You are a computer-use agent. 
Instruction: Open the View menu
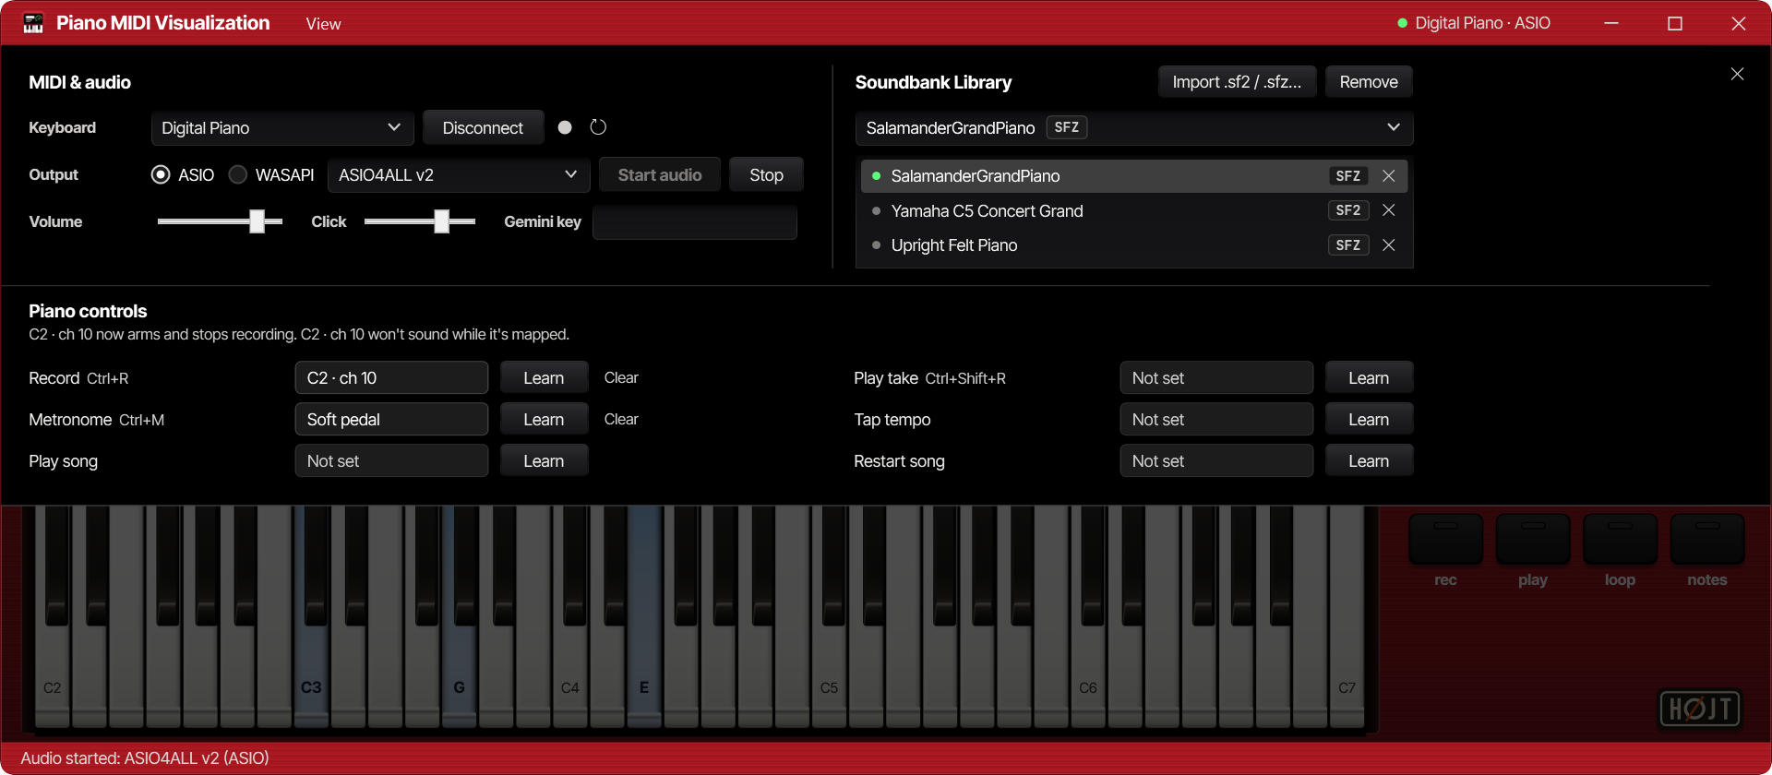tap(323, 24)
